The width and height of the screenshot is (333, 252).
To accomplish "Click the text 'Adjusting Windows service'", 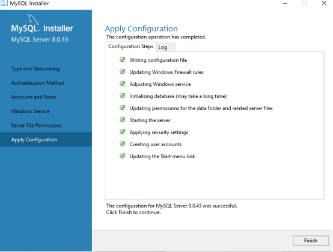I will 160,84.
